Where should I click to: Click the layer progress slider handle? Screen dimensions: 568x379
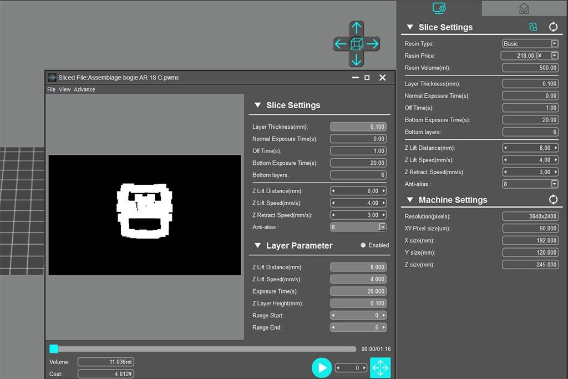[54, 349]
